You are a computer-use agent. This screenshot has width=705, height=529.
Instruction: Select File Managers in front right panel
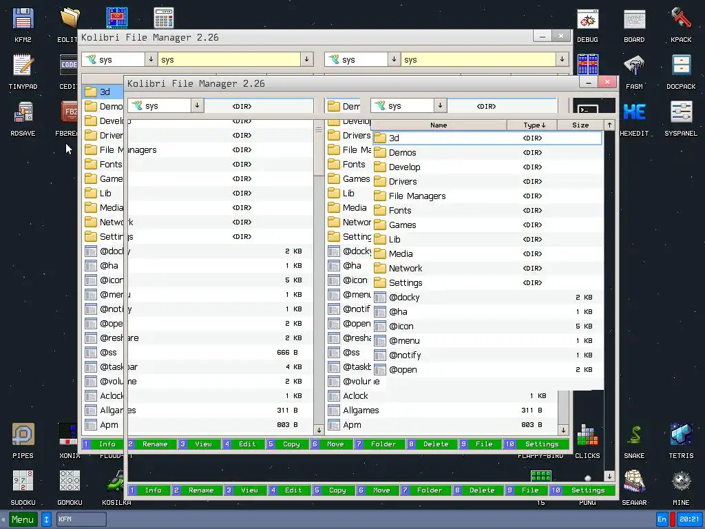click(x=488, y=196)
